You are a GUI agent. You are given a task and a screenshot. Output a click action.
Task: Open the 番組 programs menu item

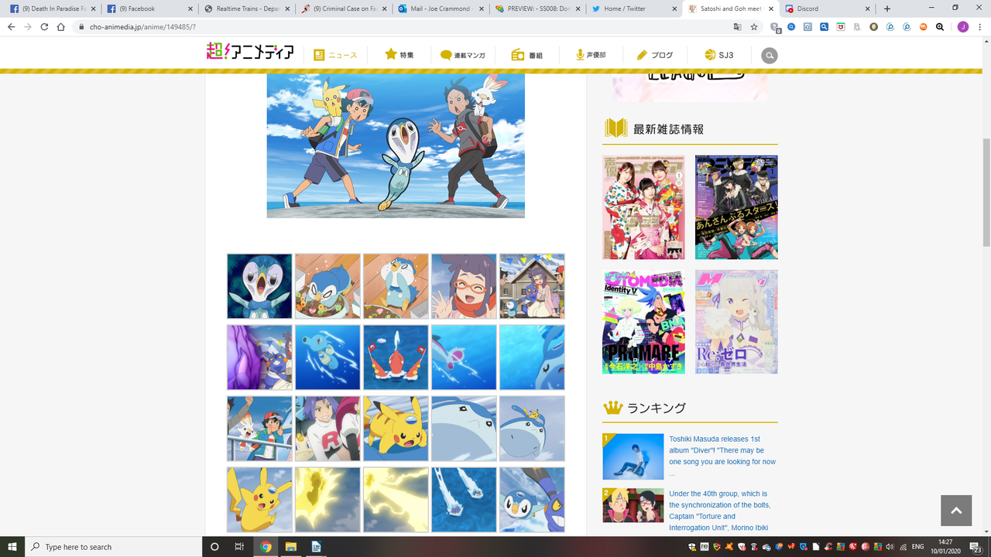527,56
